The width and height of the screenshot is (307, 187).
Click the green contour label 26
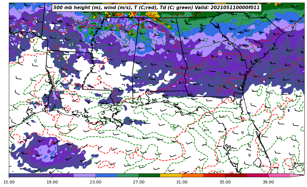[275, 160]
